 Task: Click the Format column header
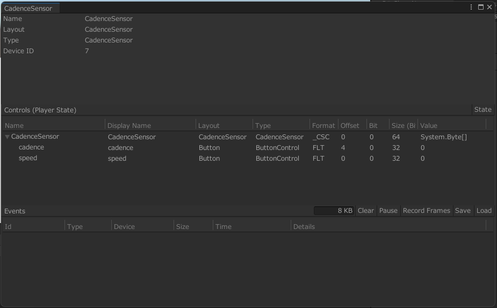pos(324,126)
